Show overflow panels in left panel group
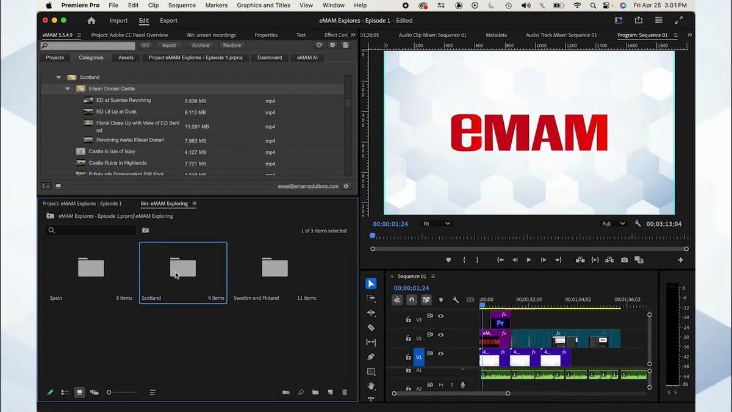 353,35
